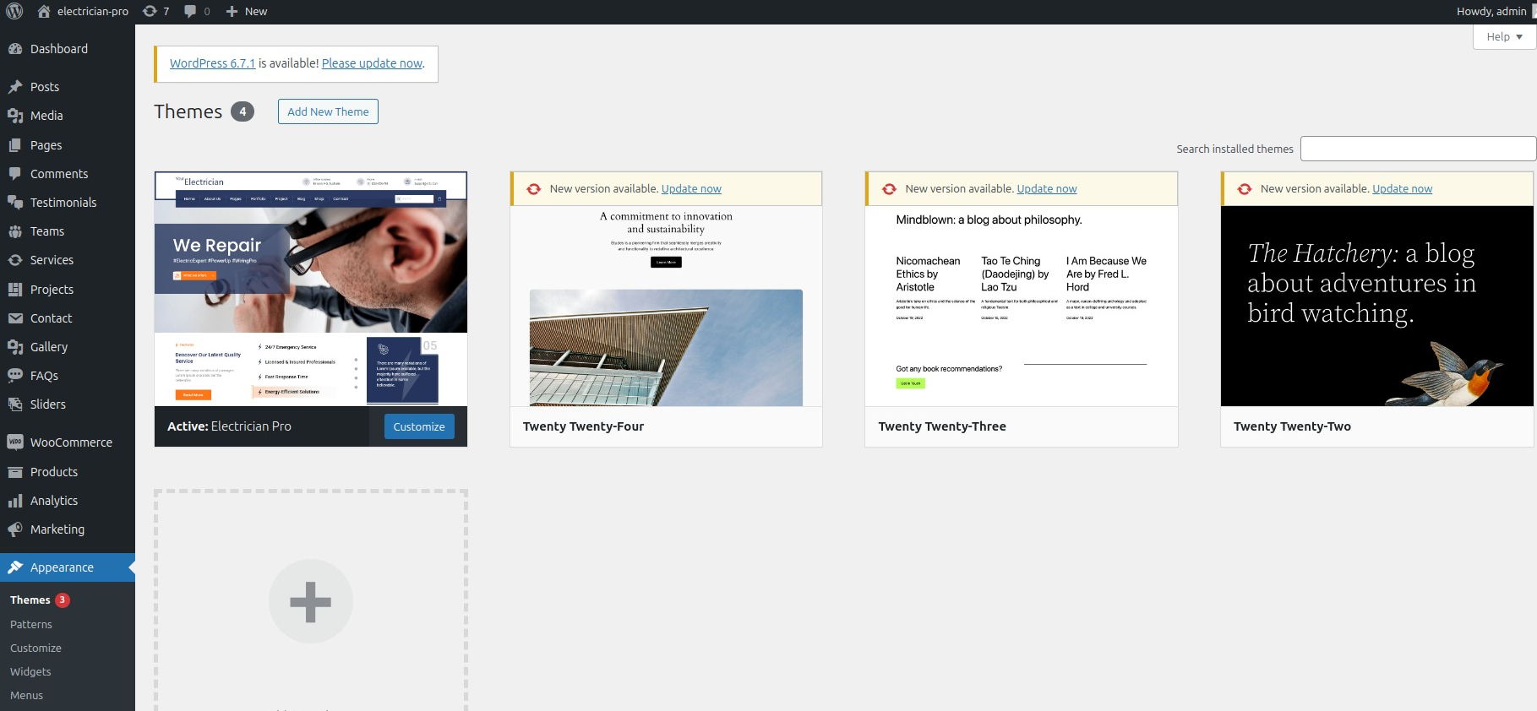Viewport: 1537px width, 711px height.
Task: Open the Howdy, admin account menu
Action: click(1491, 11)
